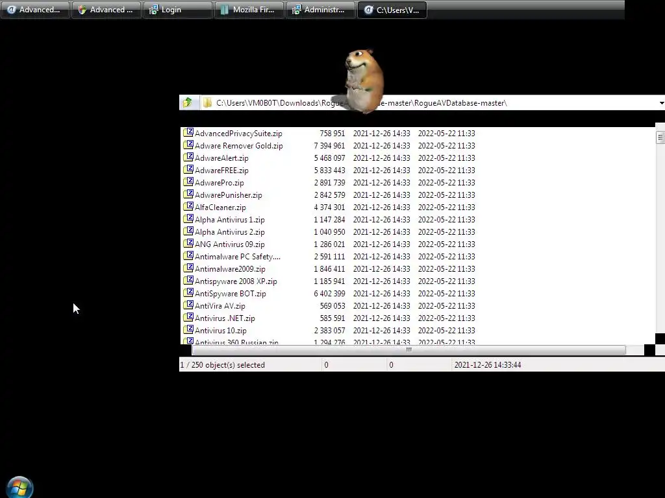Click the vertical scrollbar thumb of file list

pos(660,137)
